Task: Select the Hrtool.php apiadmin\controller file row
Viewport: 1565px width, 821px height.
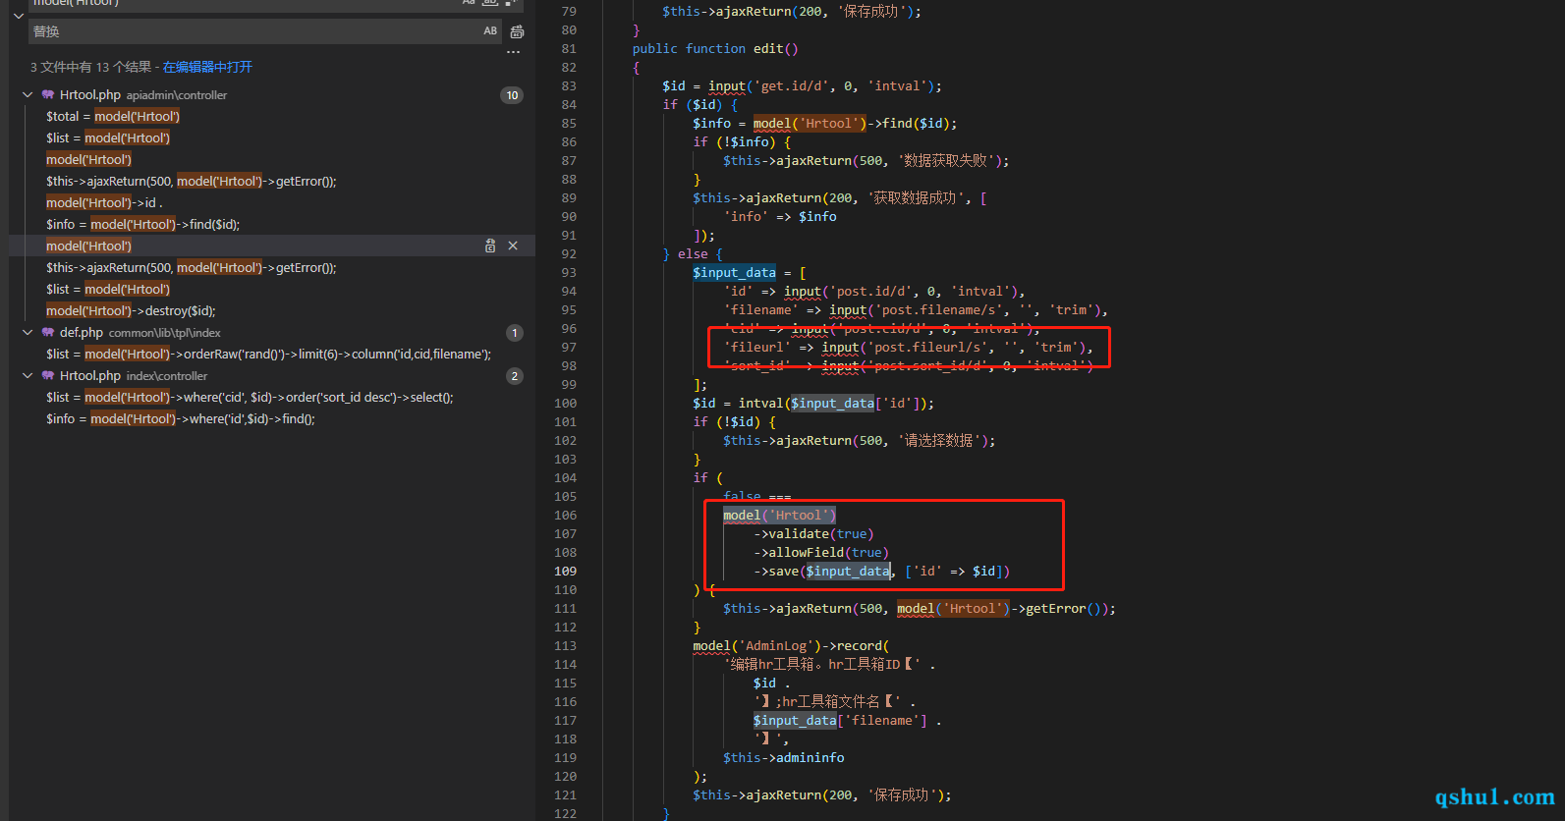Action: coord(272,95)
